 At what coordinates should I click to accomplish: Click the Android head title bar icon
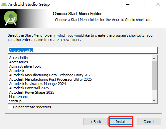(x=4, y=4)
